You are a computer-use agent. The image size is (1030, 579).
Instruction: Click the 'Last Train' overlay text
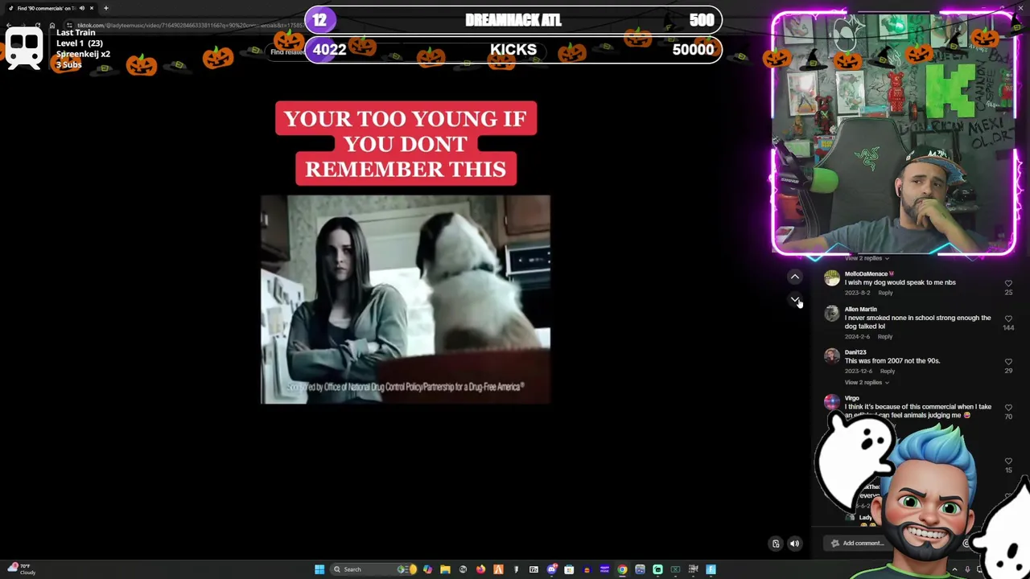76,33
